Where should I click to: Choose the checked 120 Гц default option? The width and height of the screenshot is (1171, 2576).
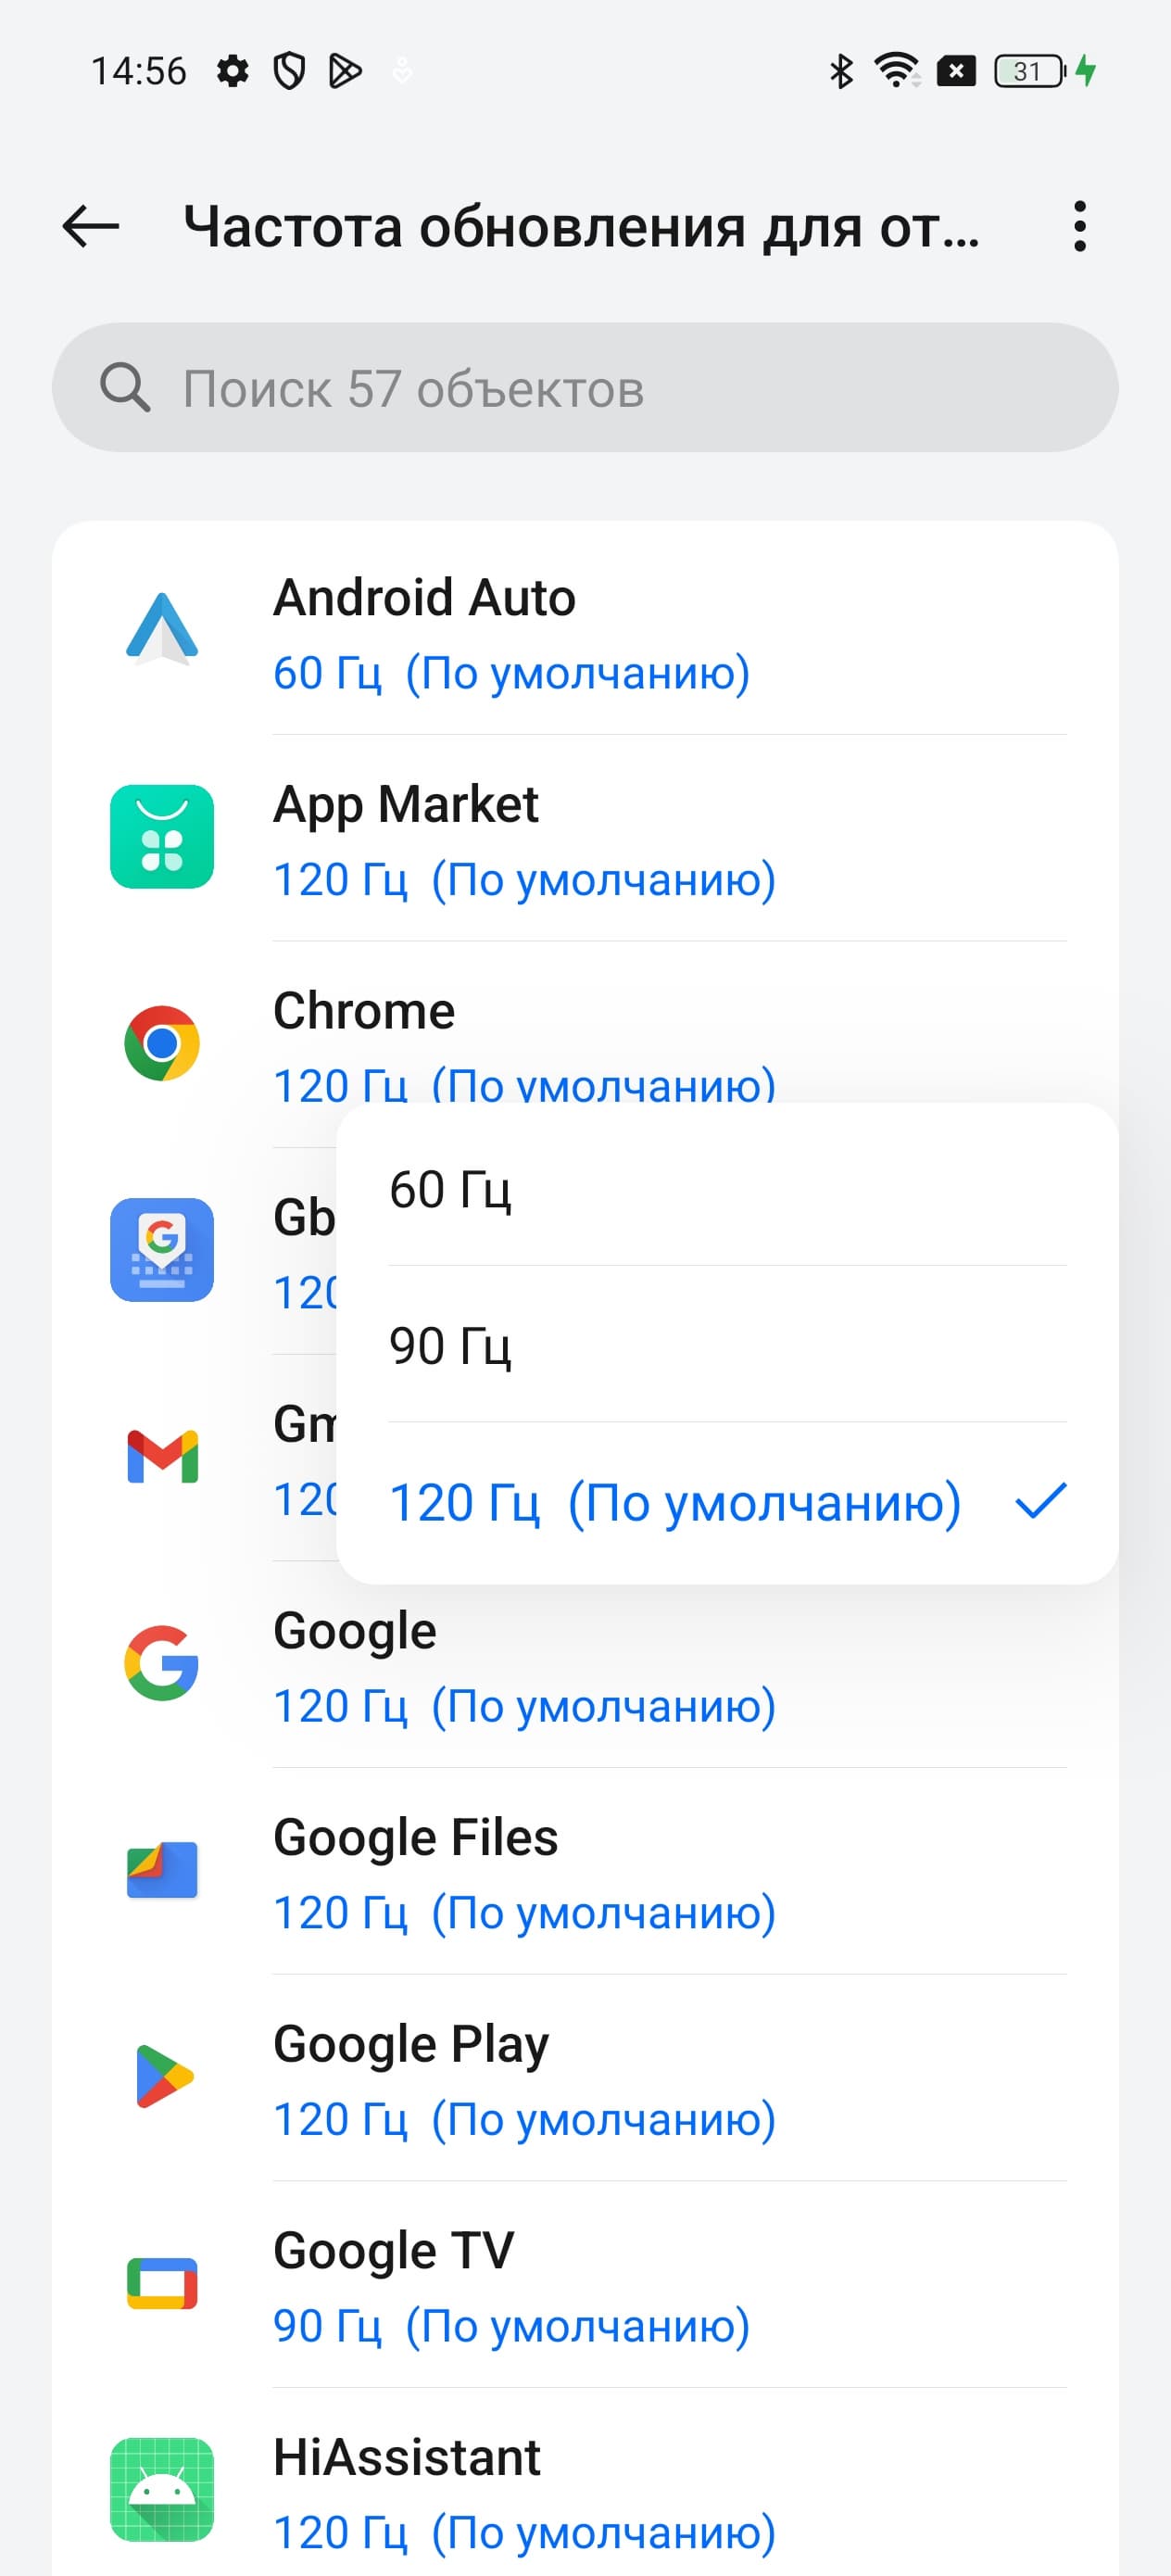click(x=727, y=1502)
